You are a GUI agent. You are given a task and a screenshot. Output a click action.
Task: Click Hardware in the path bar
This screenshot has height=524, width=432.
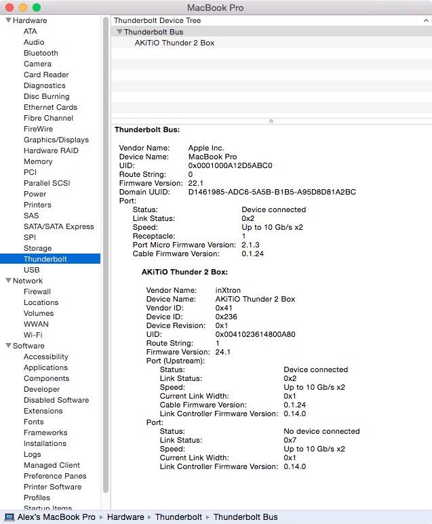(125, 517)
